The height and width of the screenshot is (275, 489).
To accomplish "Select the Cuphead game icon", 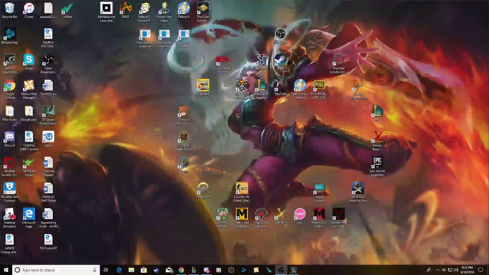I will coord(203,87).
